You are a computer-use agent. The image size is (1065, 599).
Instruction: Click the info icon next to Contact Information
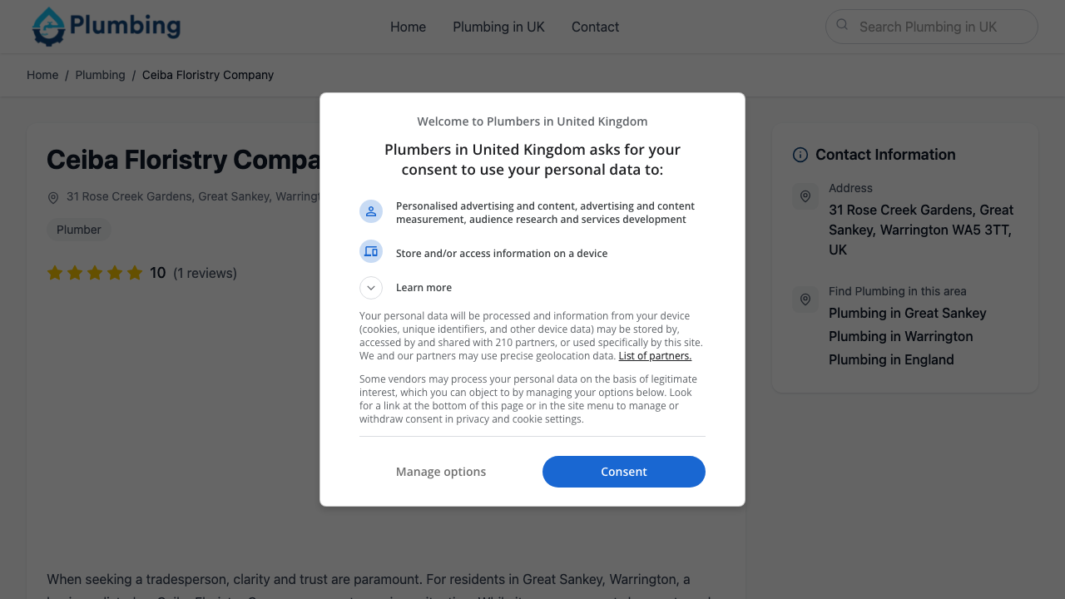point(800,155)
